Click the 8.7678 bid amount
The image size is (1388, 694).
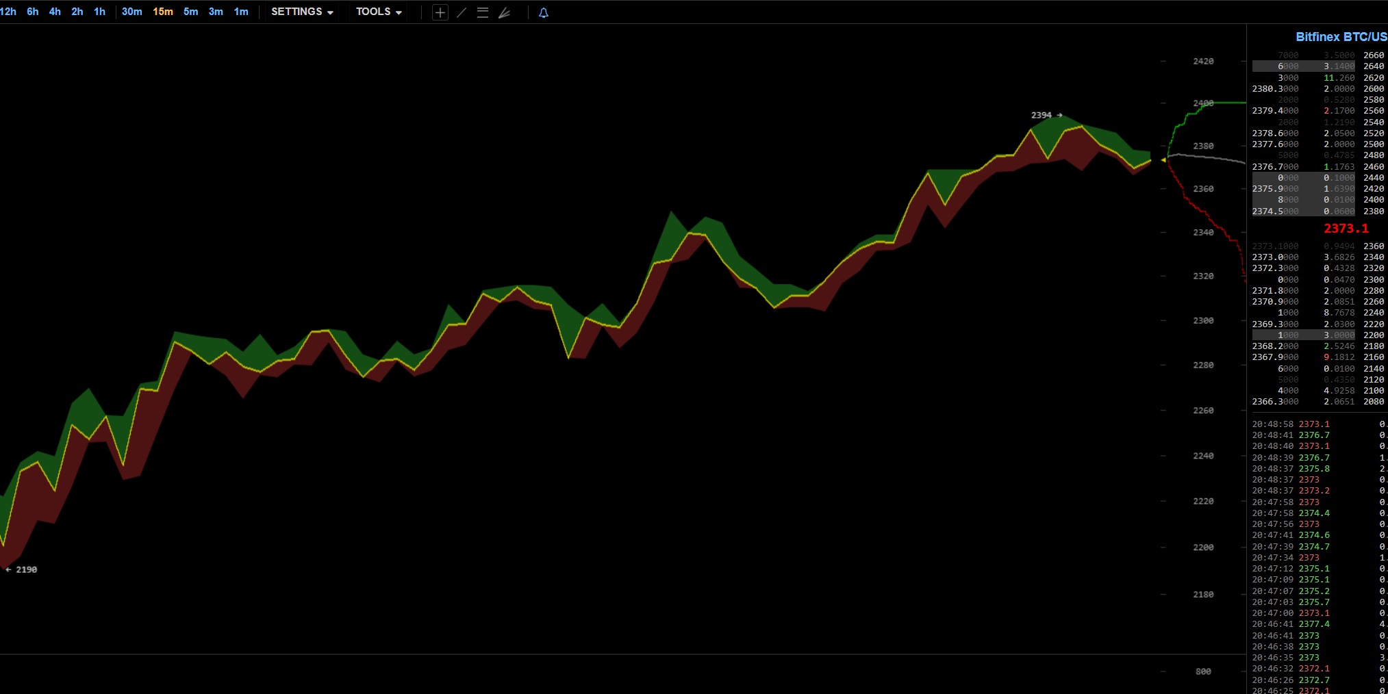click(1339, 313)
